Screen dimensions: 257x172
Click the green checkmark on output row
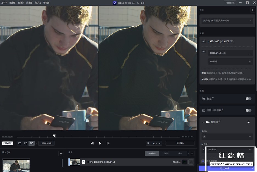tap(184, 162)
